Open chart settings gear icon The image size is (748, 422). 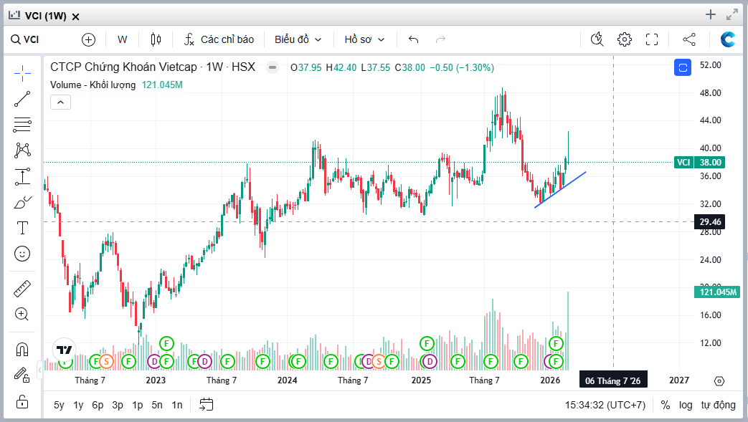625,39
